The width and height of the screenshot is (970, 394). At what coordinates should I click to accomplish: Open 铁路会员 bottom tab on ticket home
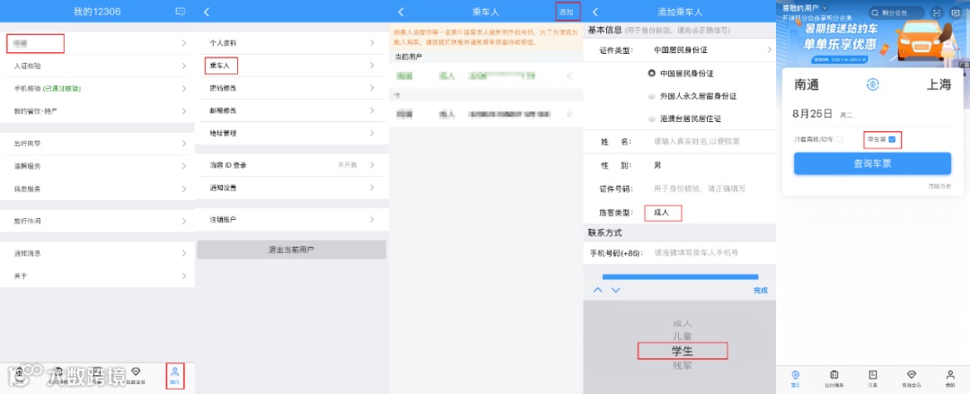(x=912, y=377)
